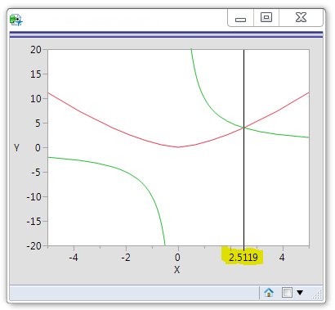Minimize the graph window
Screen dimensions: 335x310
pyautogui.click(x=240, y=18)
